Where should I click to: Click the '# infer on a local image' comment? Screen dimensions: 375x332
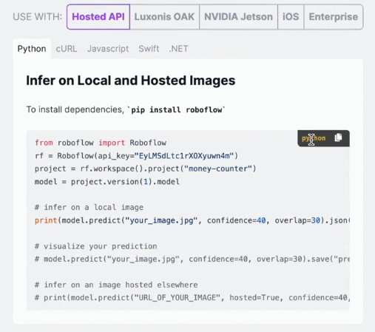pos(89,207)
